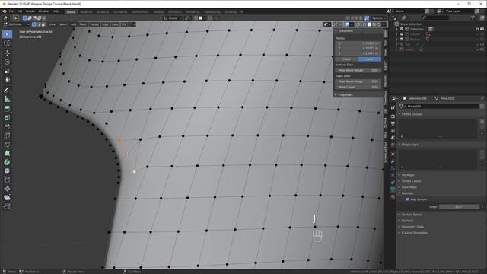The width and height of the screenshot is (487, 274).
Task: Select the Rip Region tool
Action: coord(7,206)
